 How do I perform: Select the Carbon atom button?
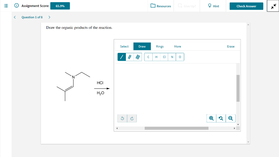pyautogui.click(x=148, y=57)
